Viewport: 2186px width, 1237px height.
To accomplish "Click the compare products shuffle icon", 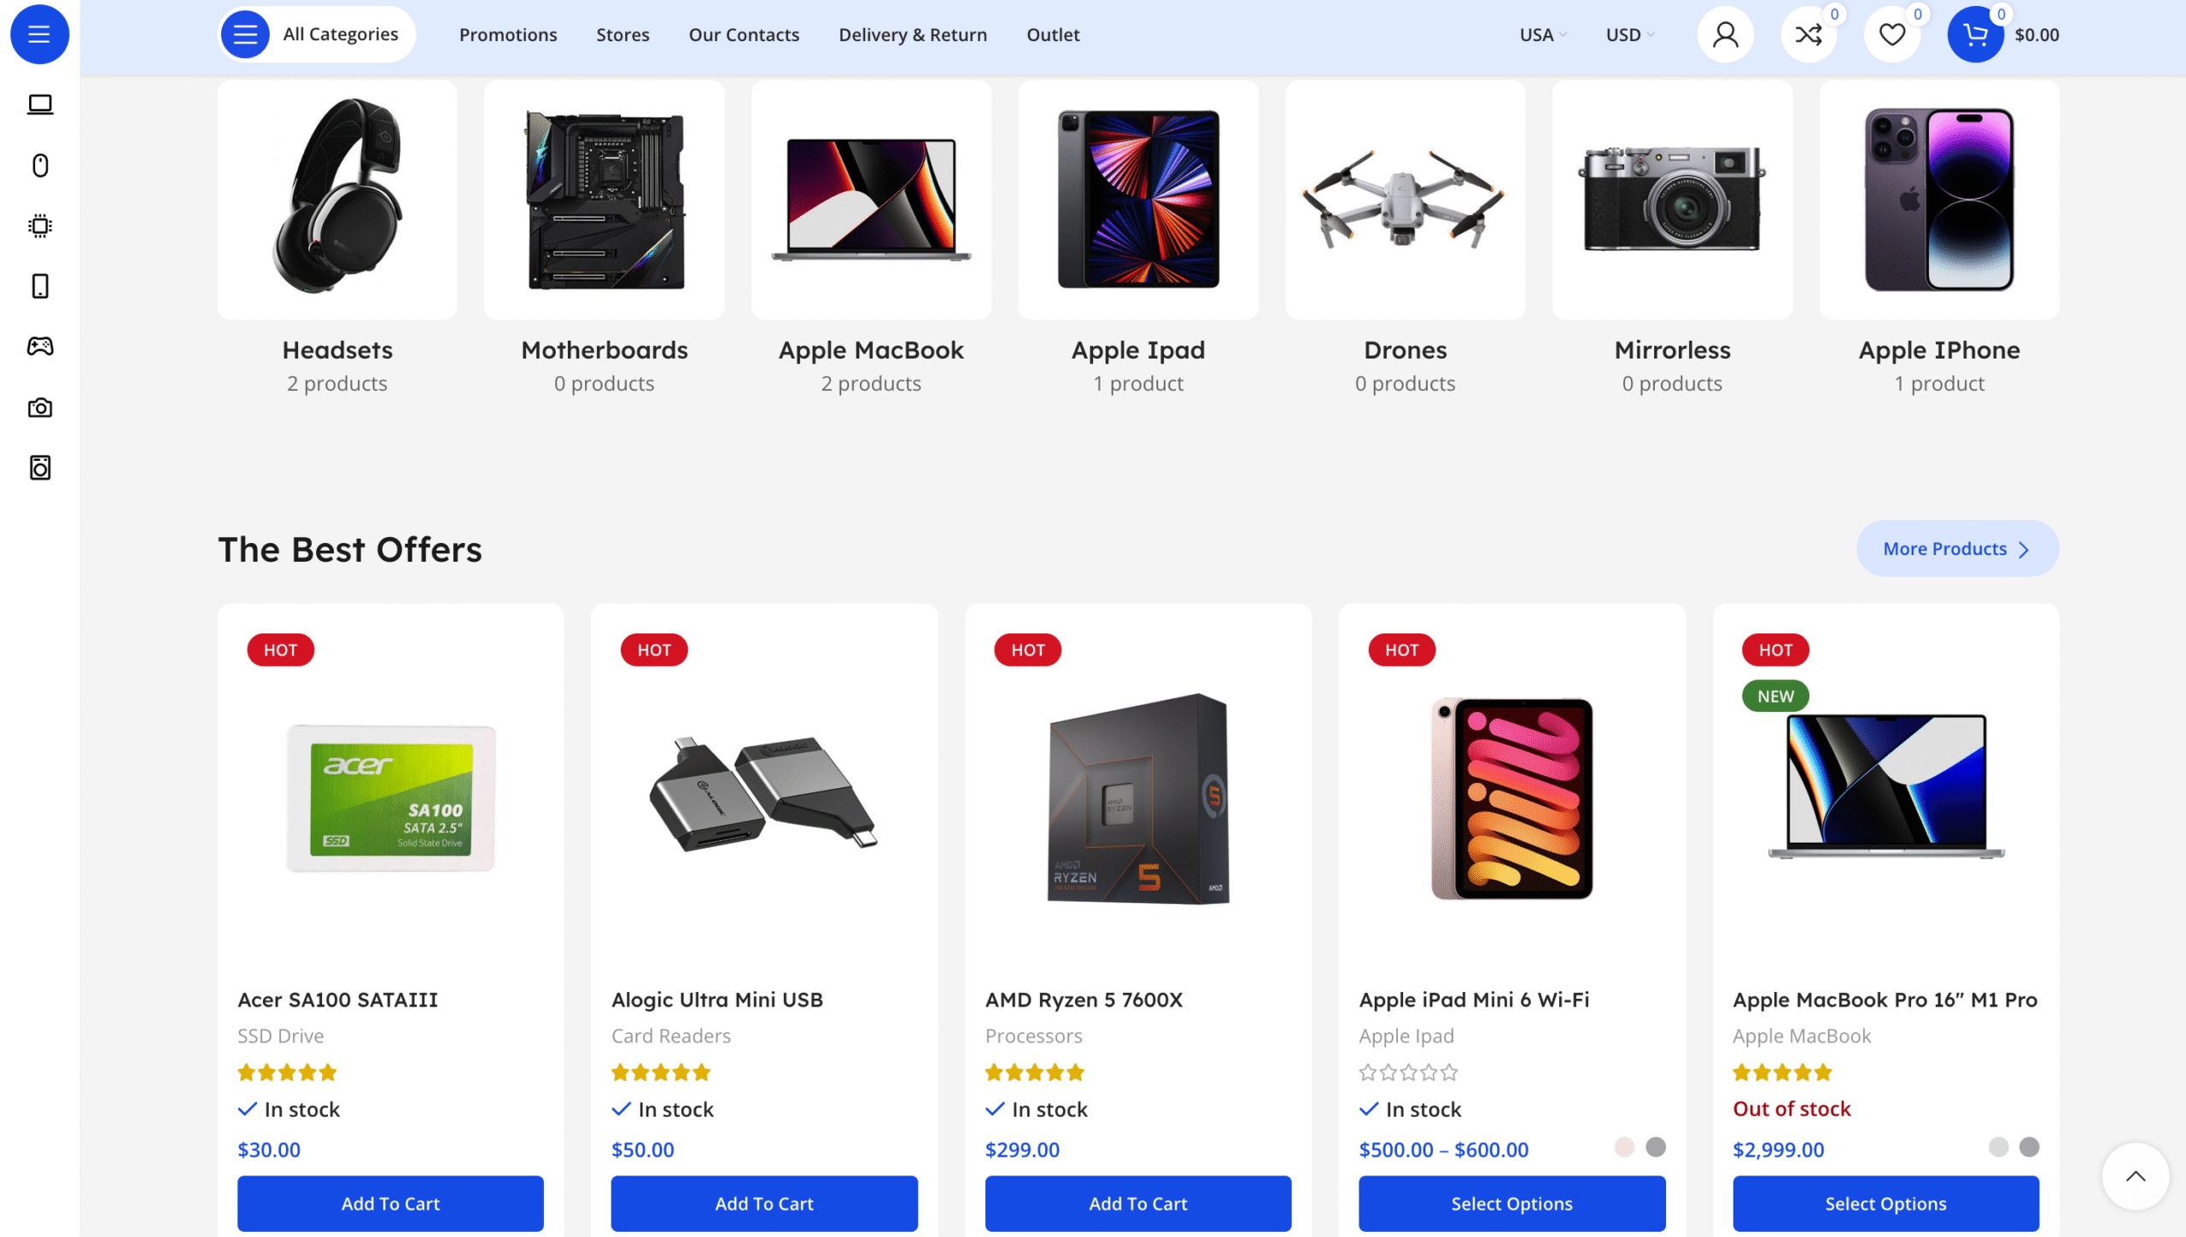I will tap(1808, 35).
